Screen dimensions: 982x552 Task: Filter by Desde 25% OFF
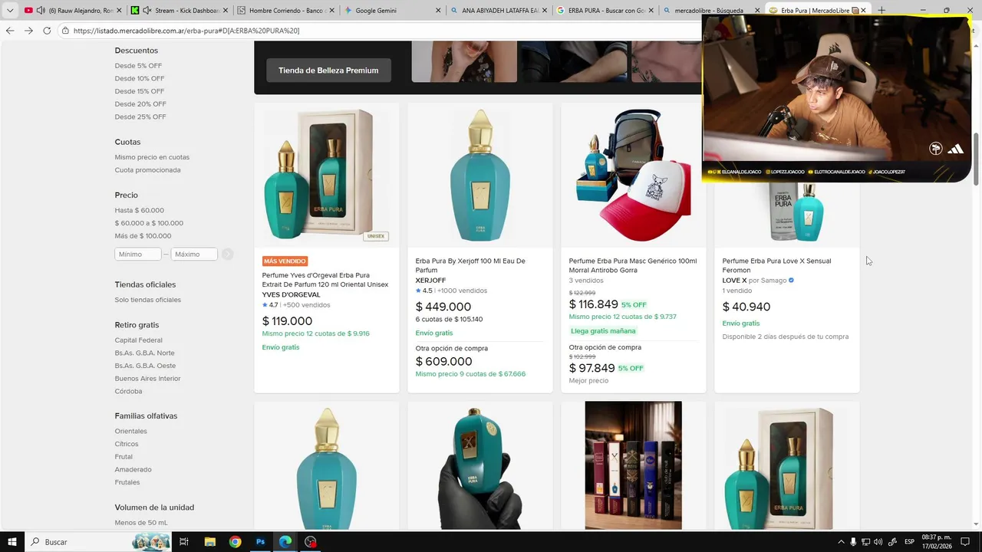(140, 117)
